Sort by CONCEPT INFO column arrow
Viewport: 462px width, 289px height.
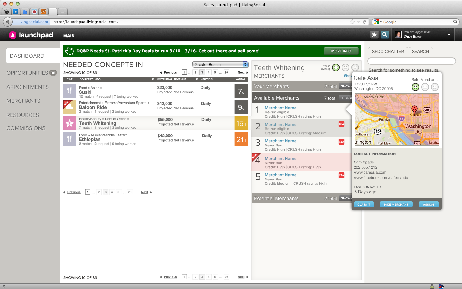(153, 79)
